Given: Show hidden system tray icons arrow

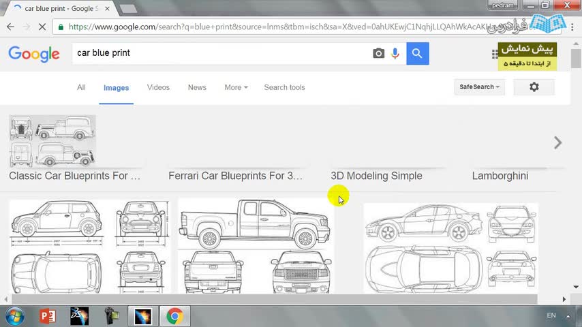Looking at the screenshot, I should point(568,316).
